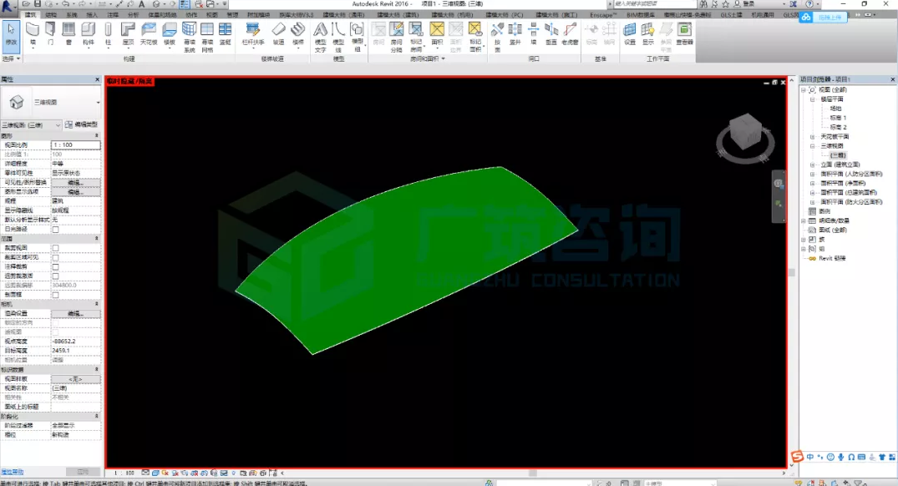
Task: Toggle the Sun Path (日光路径) checkbox
Action: [x=56, y=229]
